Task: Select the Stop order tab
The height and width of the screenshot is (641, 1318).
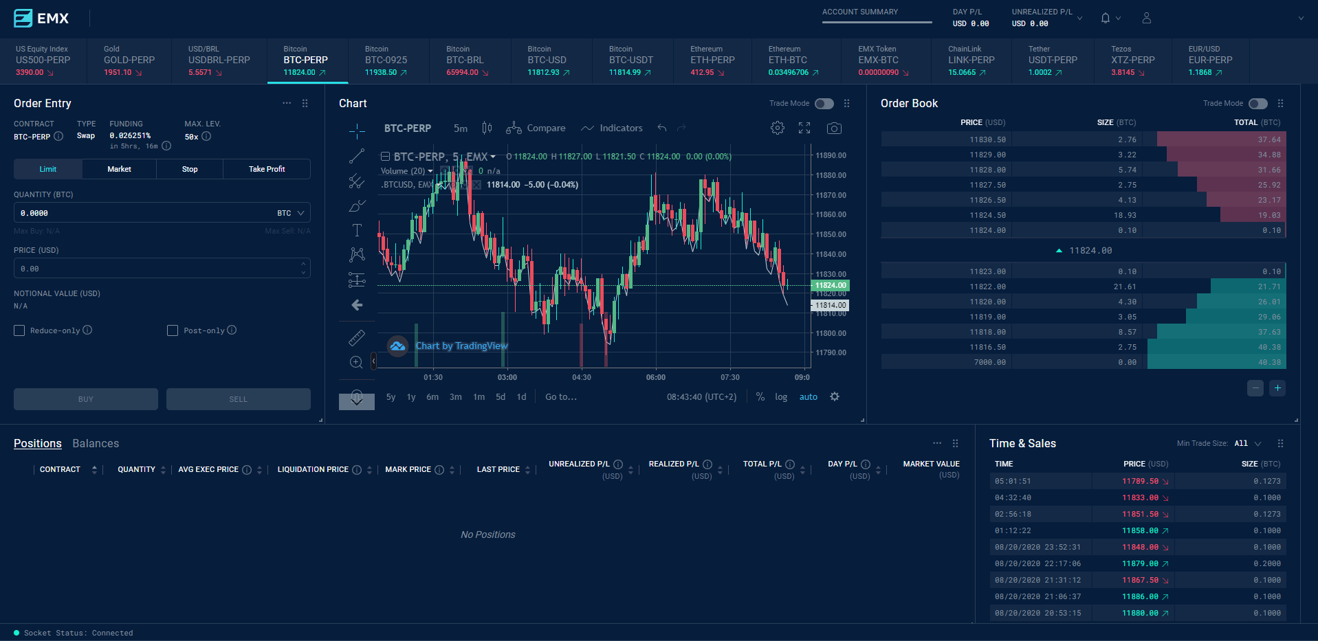Action: pos(190,169)
